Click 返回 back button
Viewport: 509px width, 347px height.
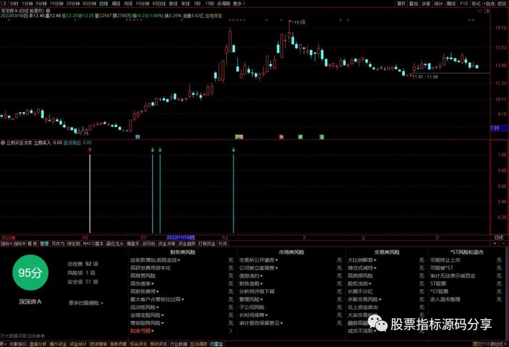point(502,4)
